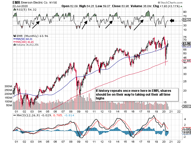Click the blue MA(50) legend line marker
191x144 pixels.
[15, 39]
